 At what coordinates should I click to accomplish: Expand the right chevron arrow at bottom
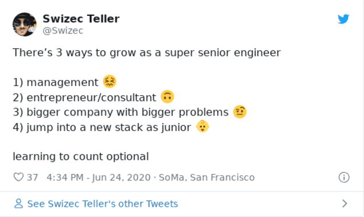pos(345,203)
